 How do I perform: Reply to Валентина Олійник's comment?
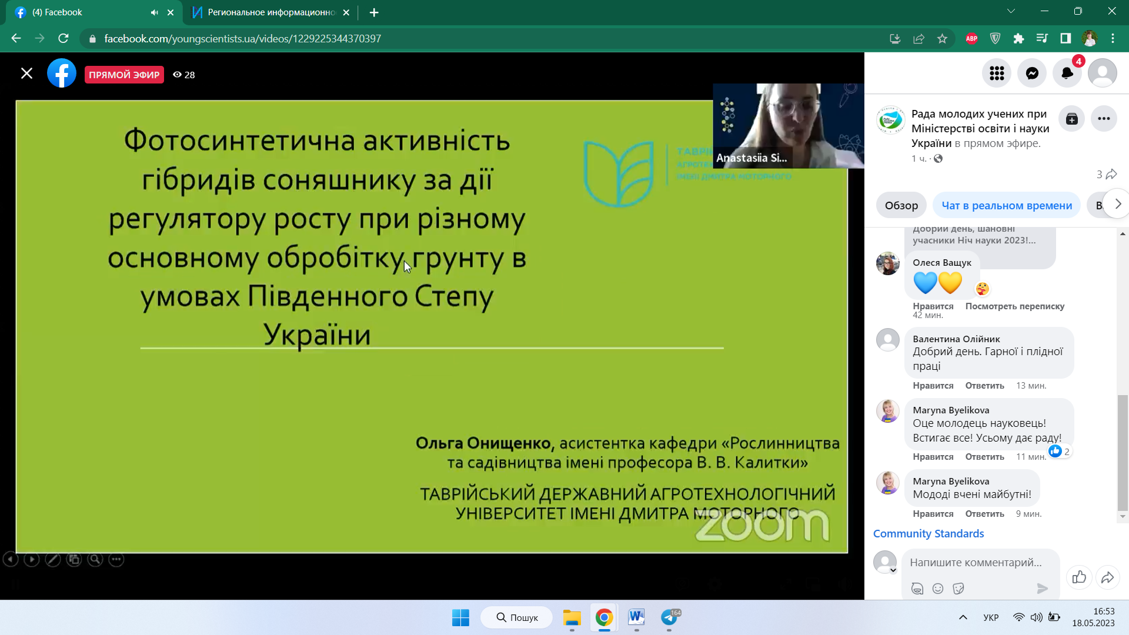(984, 386)
